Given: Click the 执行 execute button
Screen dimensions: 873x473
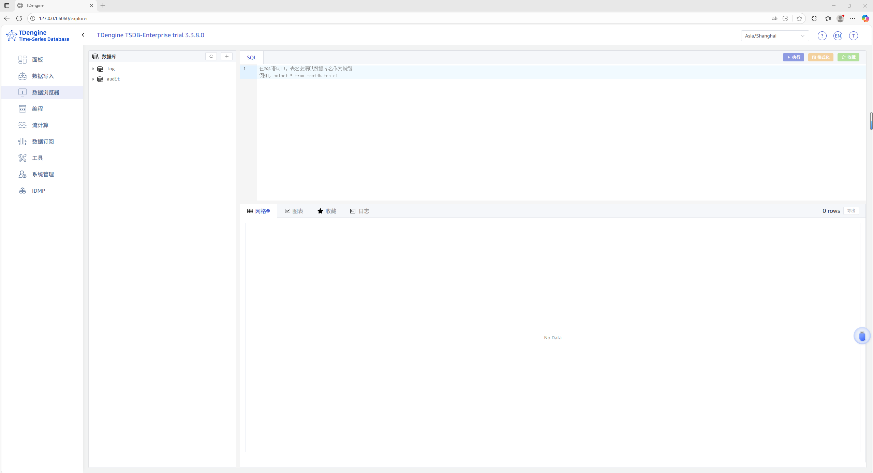Looking at the screenshot, I should [793, 57].
